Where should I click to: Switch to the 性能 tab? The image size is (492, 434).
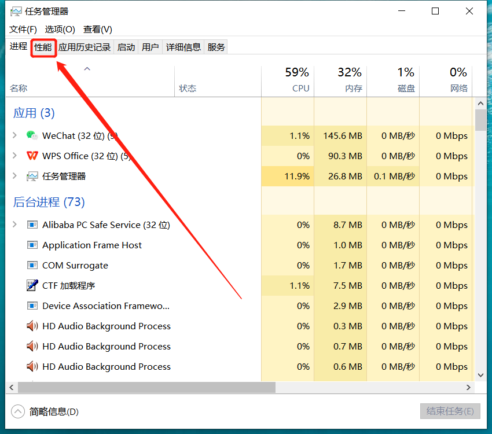(x=43, y=47)
